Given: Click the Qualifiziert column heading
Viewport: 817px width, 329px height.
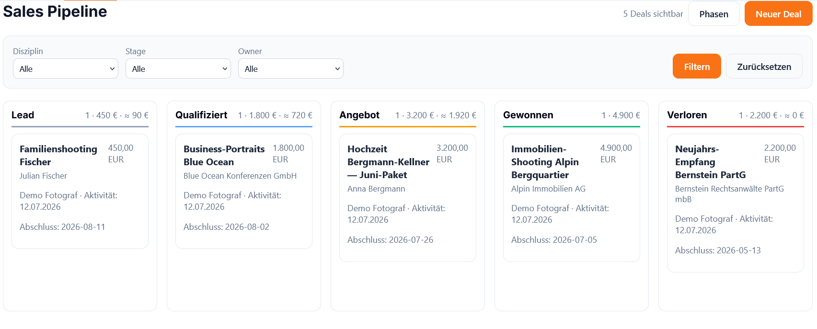Looking at the screenshot, I should (x=201, y=115).
